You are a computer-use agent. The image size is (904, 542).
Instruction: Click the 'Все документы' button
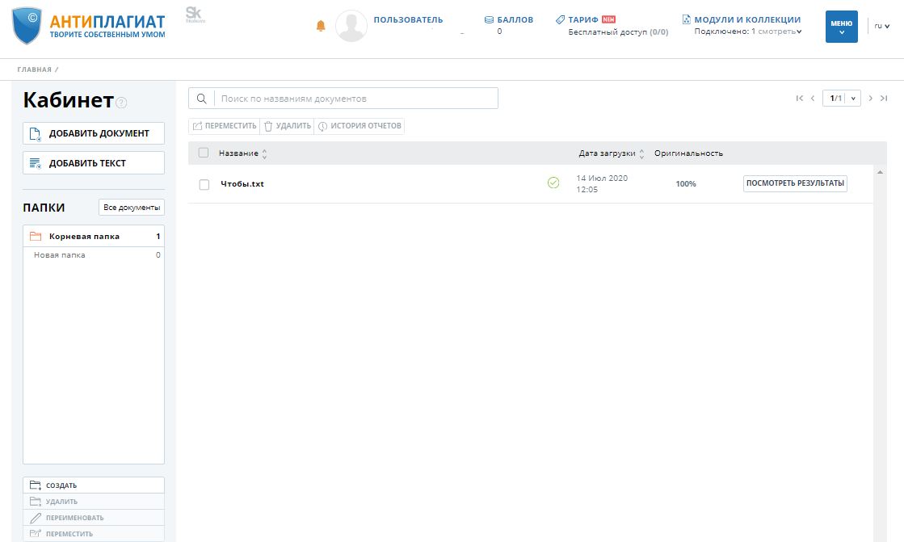tap(132, 208)
